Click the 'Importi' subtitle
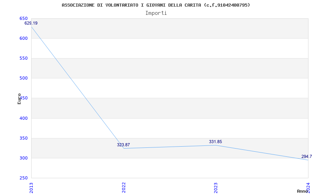Viewport: 312px width, 195px height. pos(156,13)
